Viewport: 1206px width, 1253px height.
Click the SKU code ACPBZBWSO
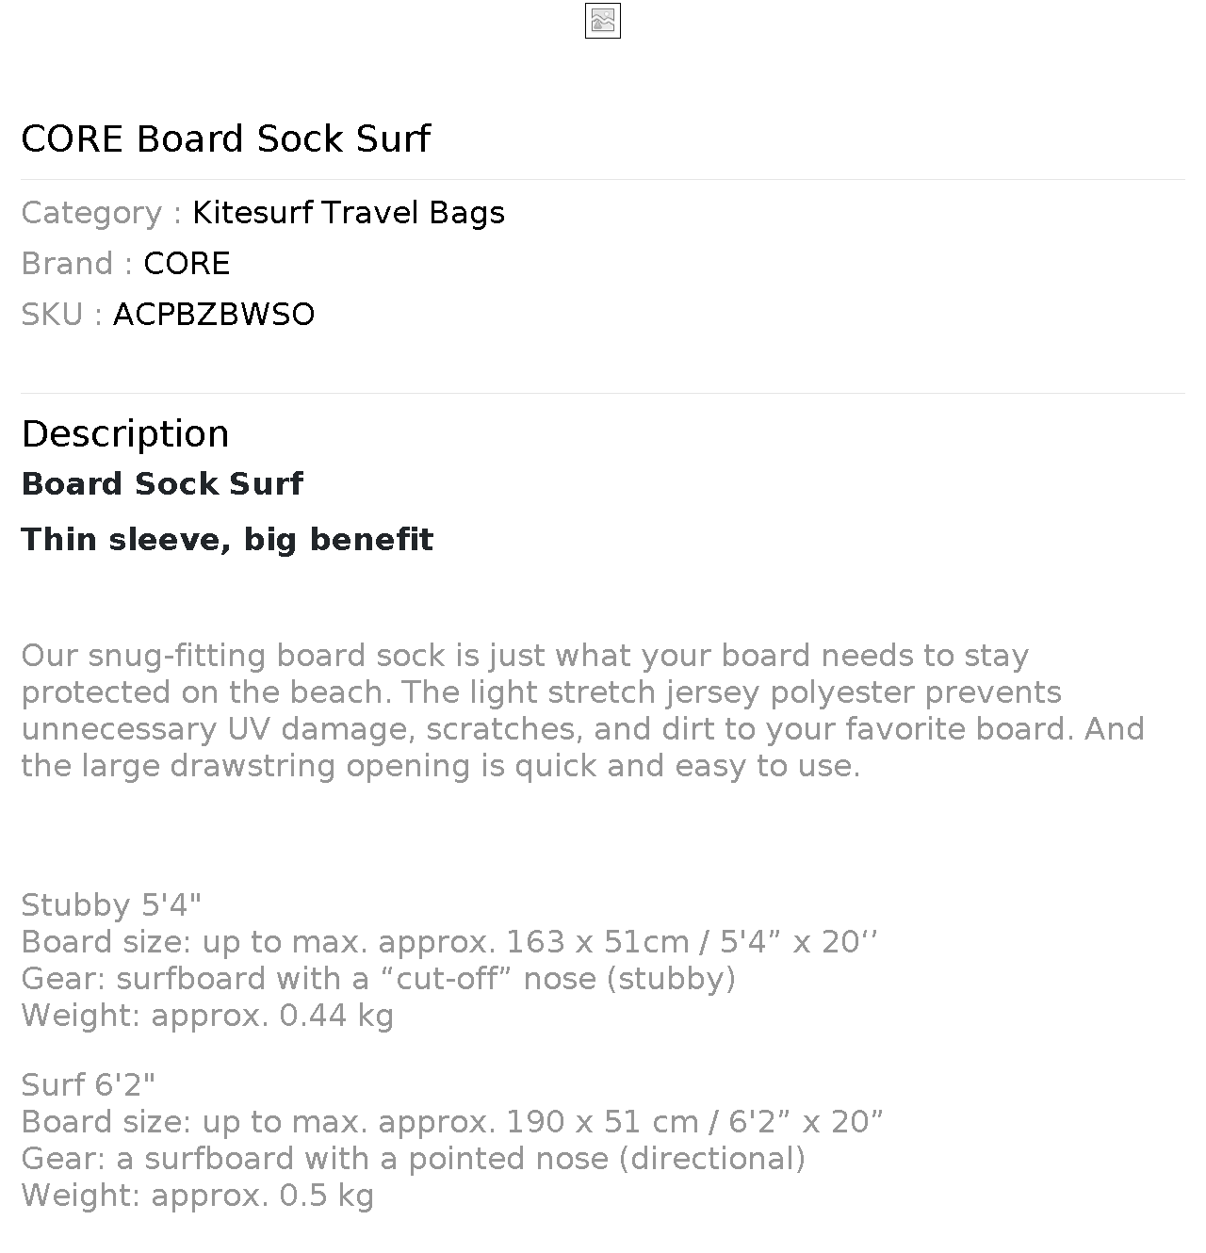coord(214,315)
